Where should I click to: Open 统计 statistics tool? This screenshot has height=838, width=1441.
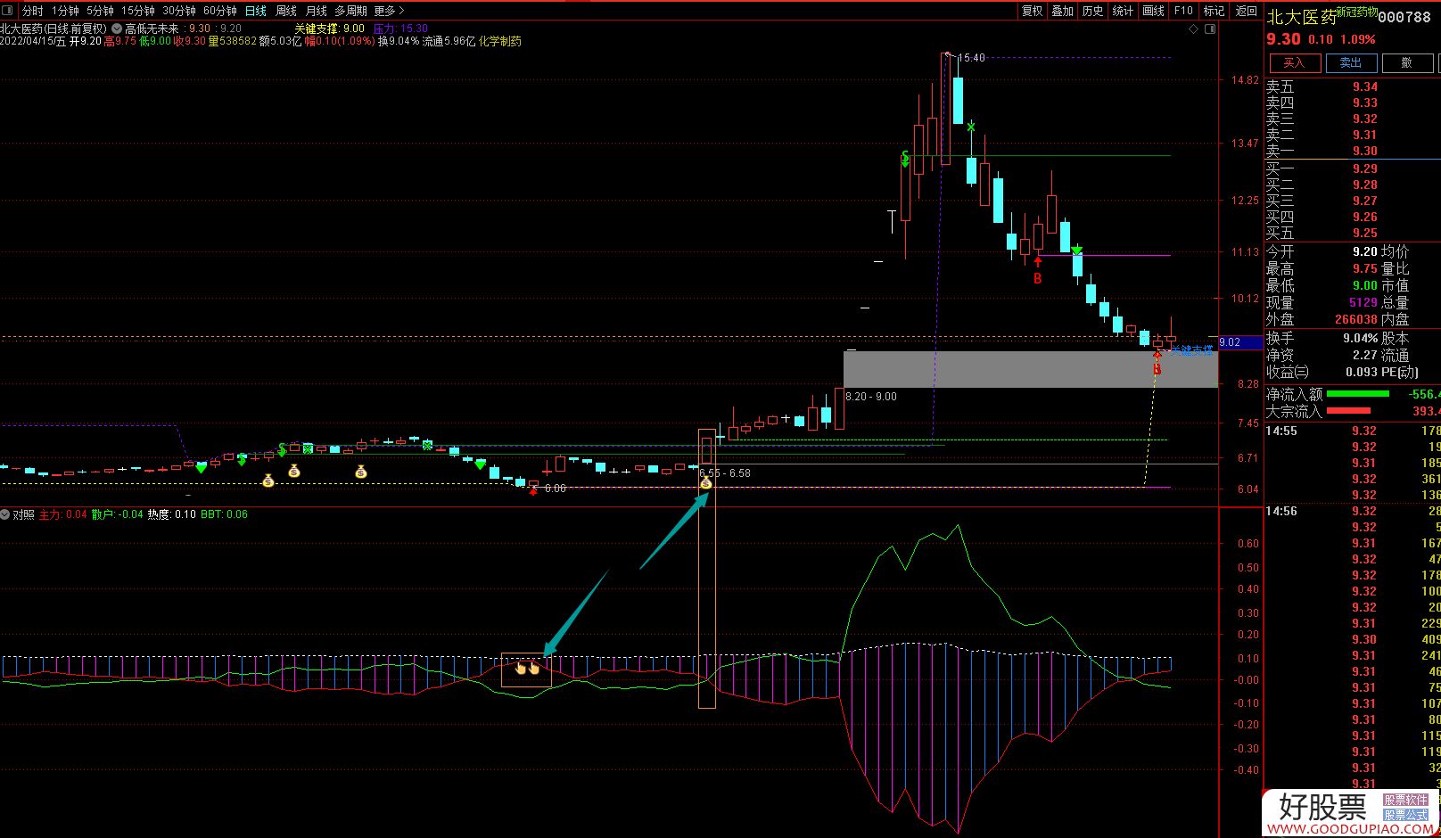point(1123,11)
